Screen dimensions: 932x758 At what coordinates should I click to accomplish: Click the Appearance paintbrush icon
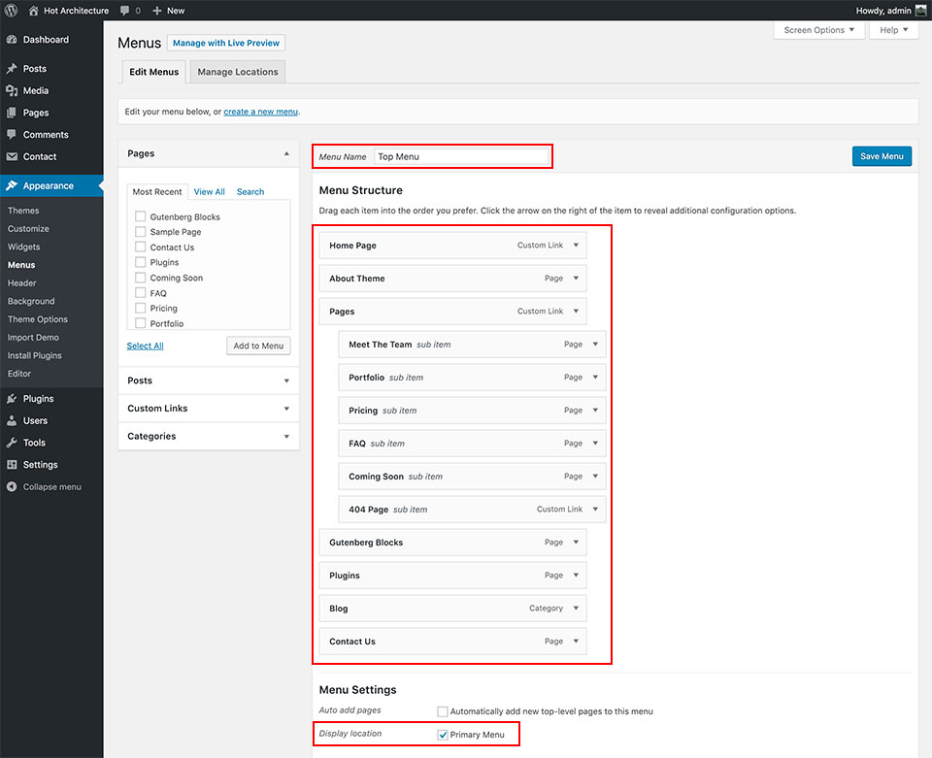[12, 185]
